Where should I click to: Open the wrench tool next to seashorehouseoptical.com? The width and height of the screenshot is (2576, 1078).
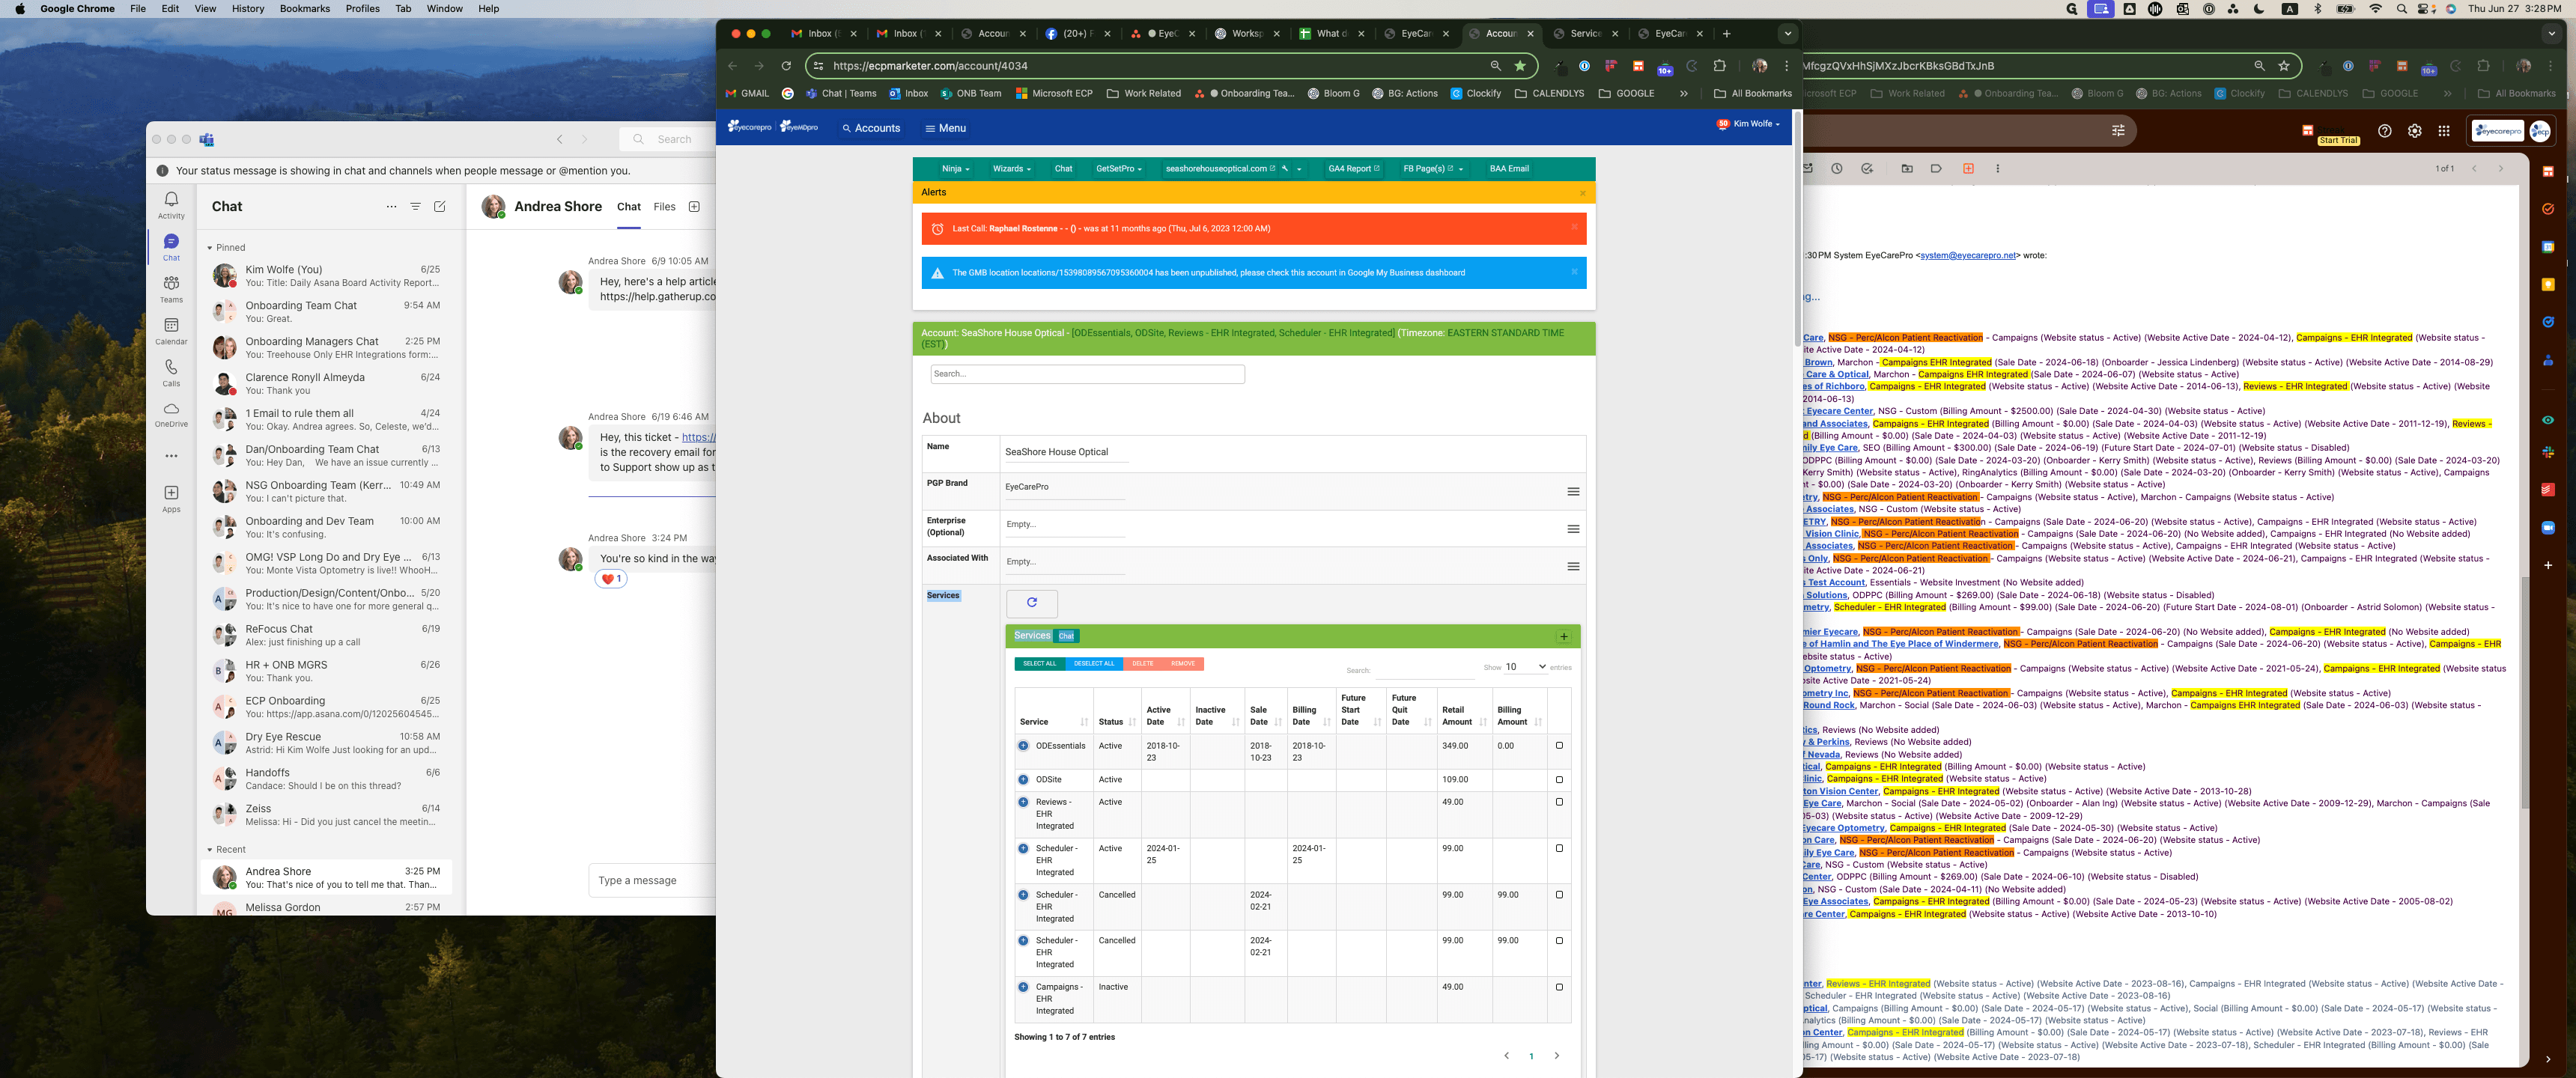pyautogui.click(x=1285, y=169)
